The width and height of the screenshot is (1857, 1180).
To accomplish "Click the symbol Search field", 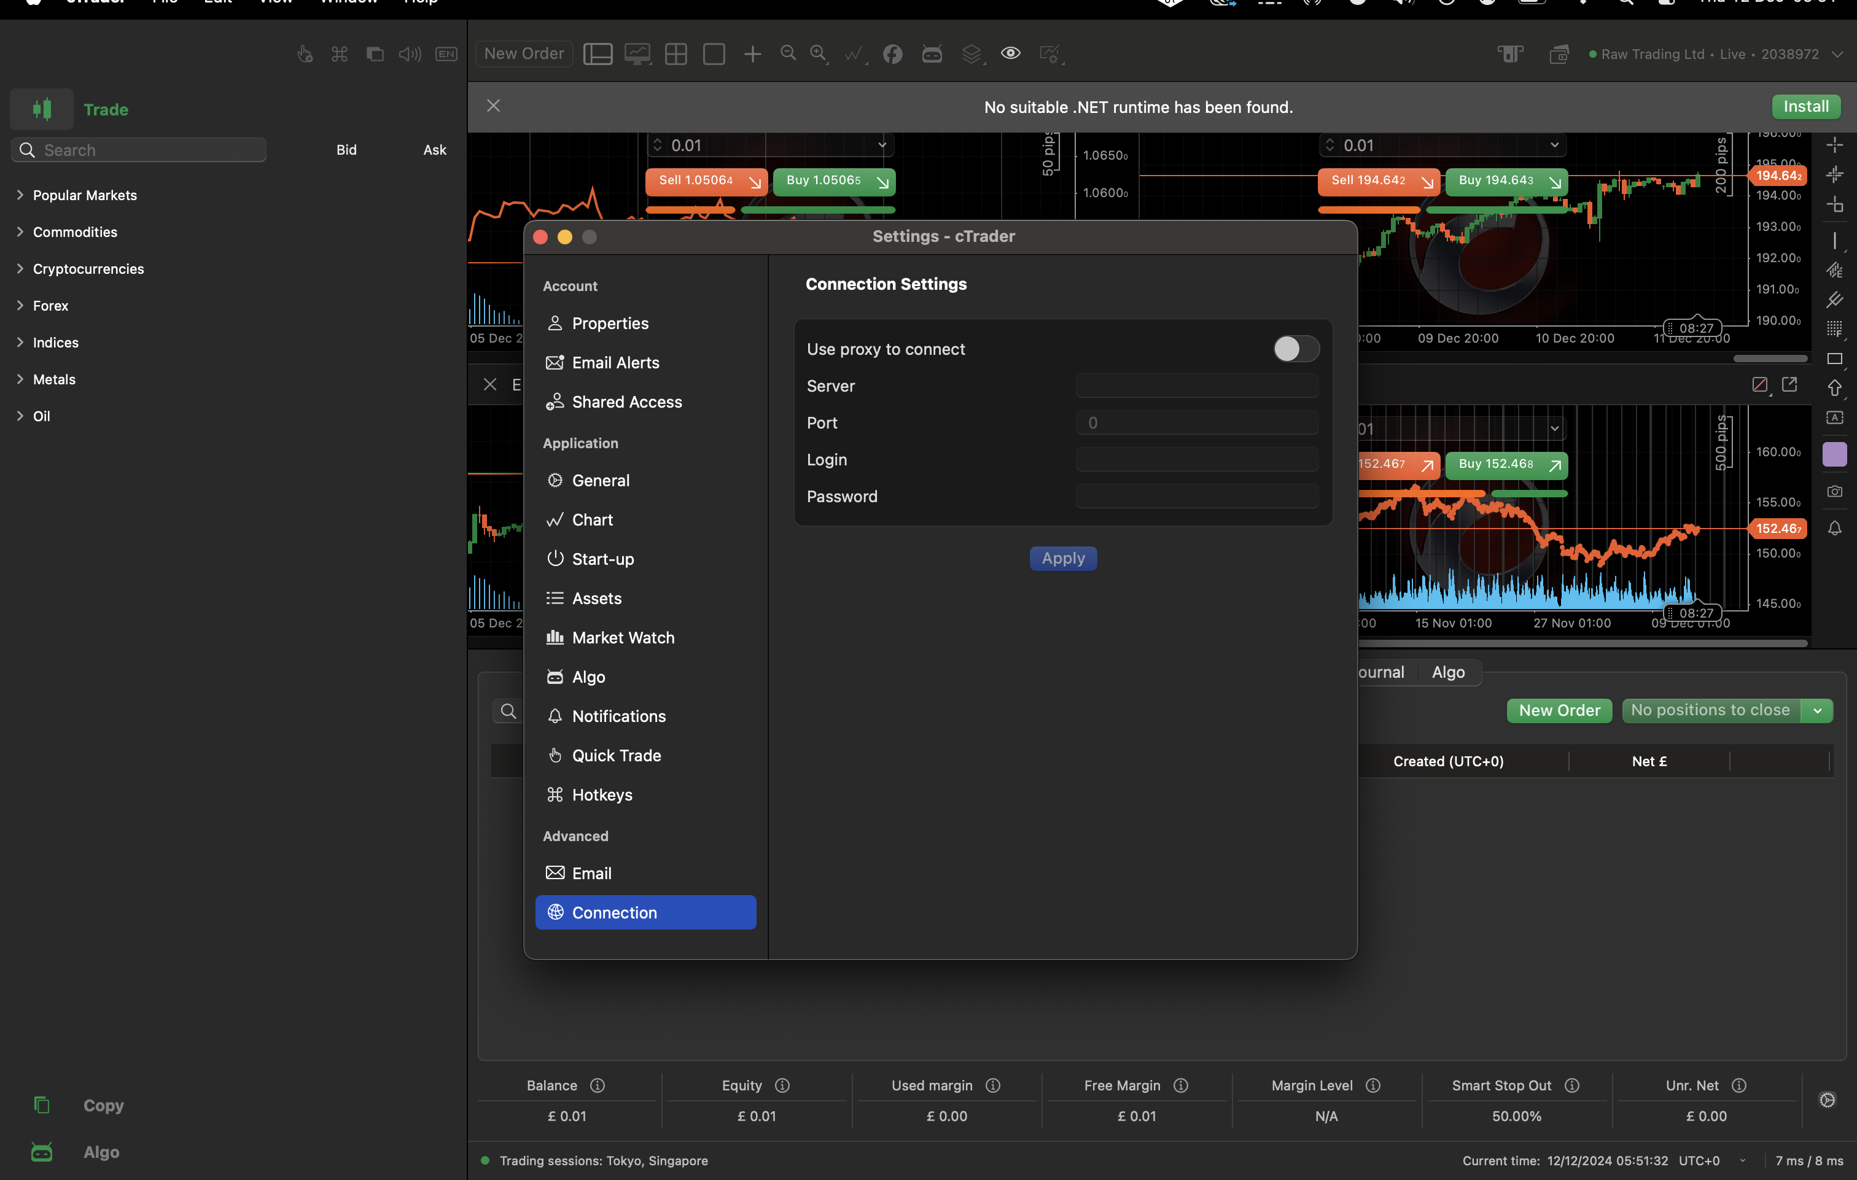I will (x=139, y=150).
